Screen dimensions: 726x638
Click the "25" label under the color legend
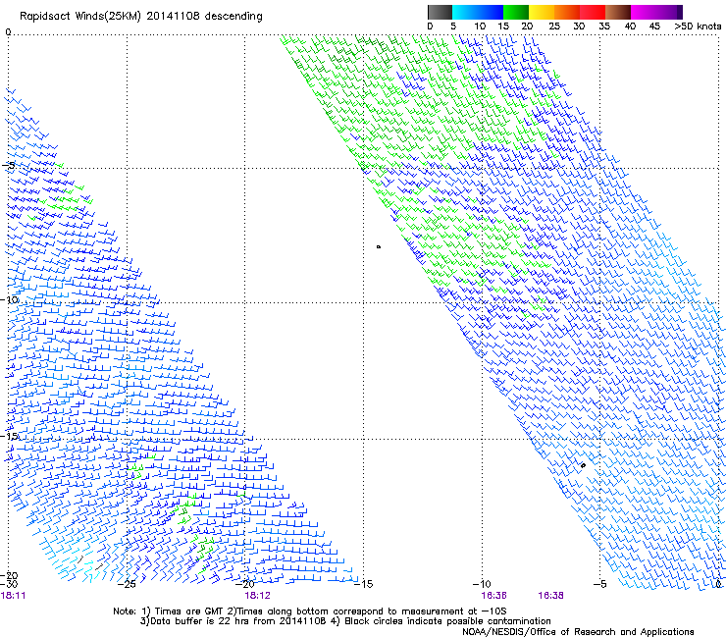[x=554, y=26]
